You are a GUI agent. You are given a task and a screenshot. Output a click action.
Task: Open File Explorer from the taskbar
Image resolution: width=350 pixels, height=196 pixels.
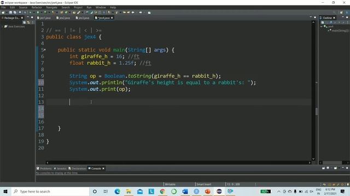129,191
